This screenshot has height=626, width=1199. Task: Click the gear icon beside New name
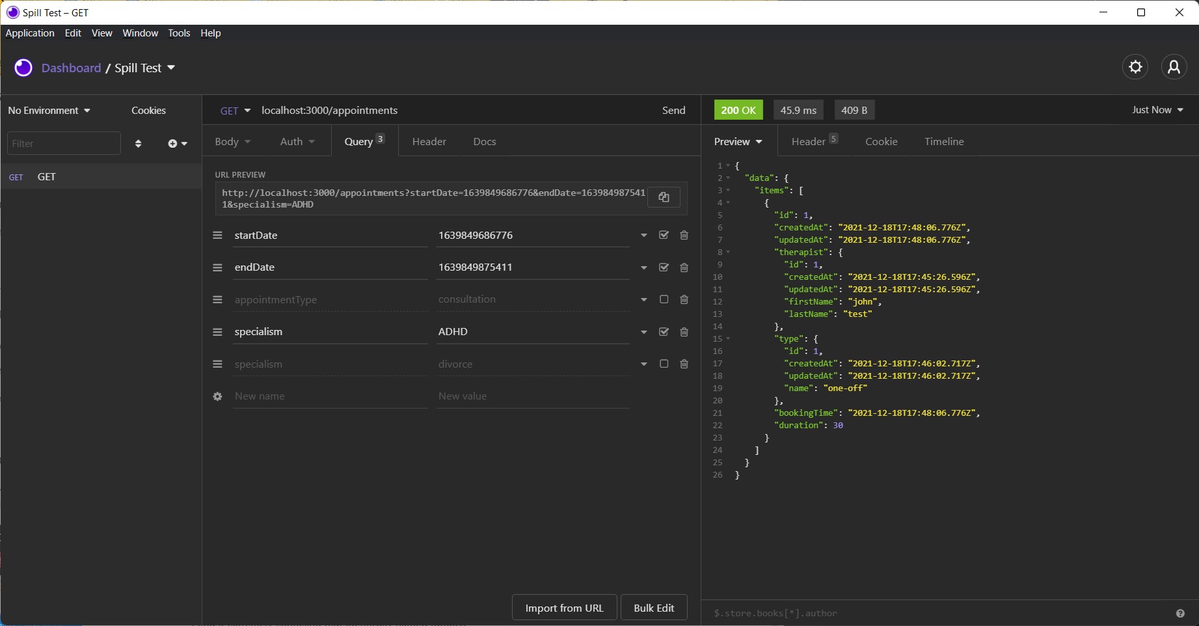pos(217,396)
